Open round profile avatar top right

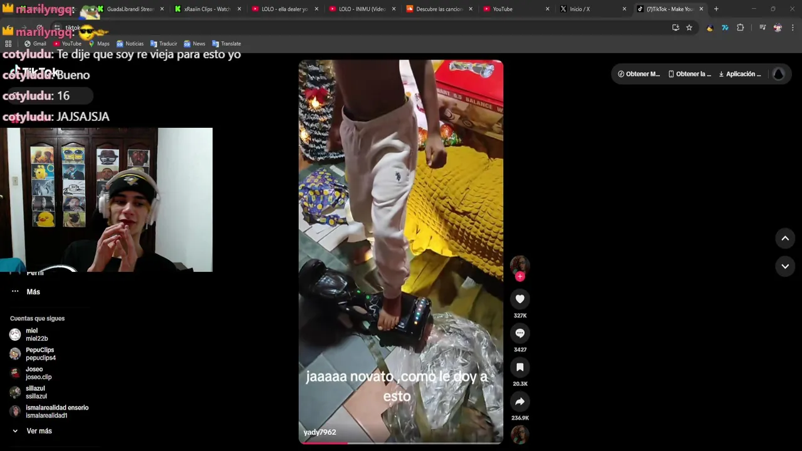[778, 74]
